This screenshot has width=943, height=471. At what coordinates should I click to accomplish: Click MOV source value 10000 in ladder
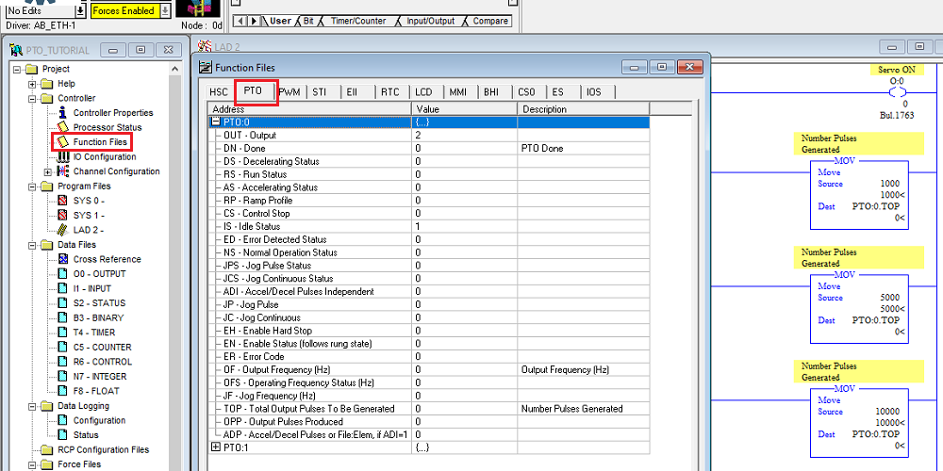tap(887, 412)
